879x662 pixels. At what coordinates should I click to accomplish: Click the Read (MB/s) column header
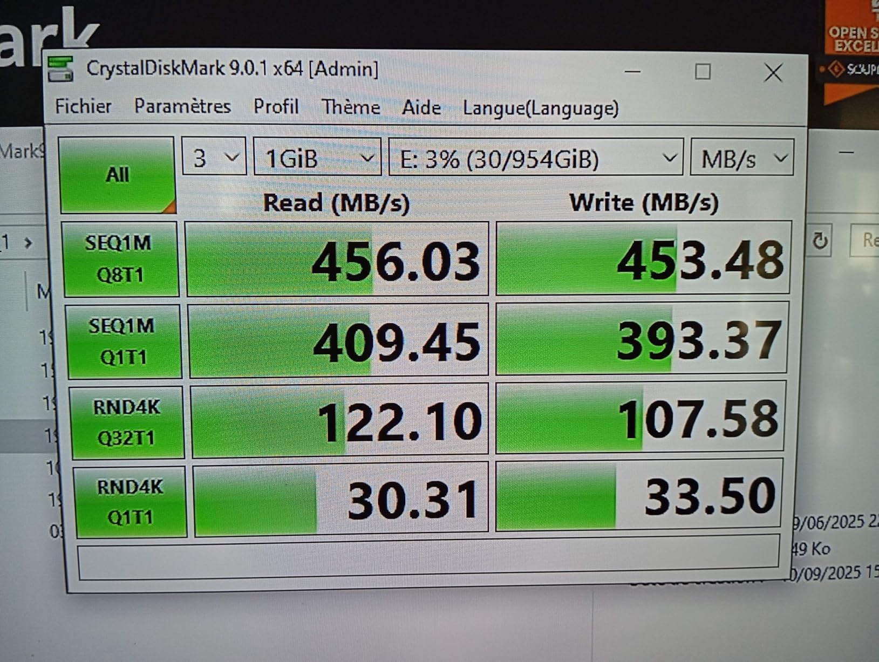336,203
